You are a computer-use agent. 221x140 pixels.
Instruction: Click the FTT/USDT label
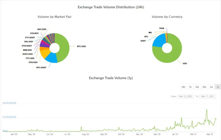point(30,37)
